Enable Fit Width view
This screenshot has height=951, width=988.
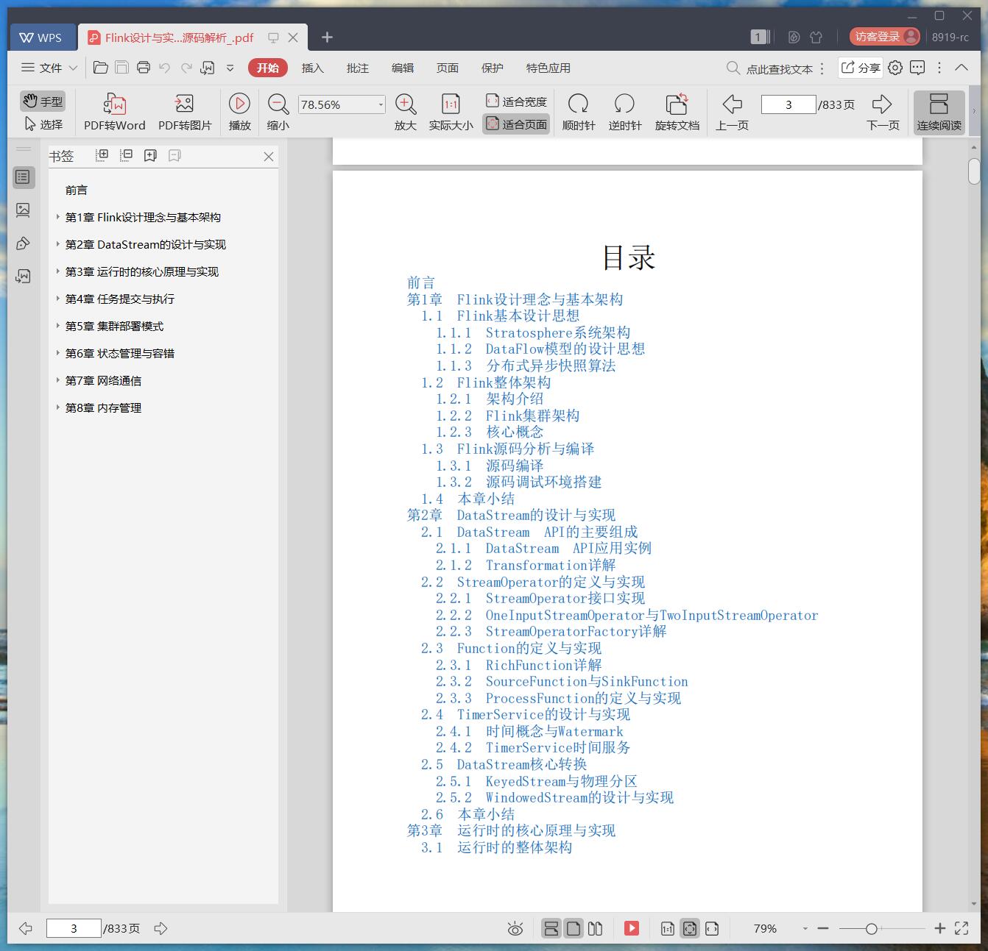(516, 101)
